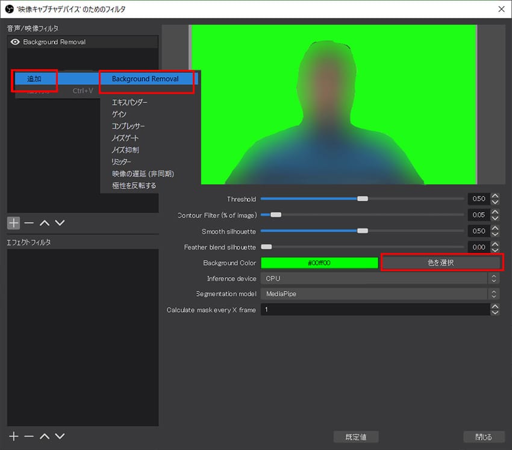Image resolution: width=512 pixels, height=450 pixels.
Task: Adjust Threshold value stepper arrows
Action: click(495, 199)
